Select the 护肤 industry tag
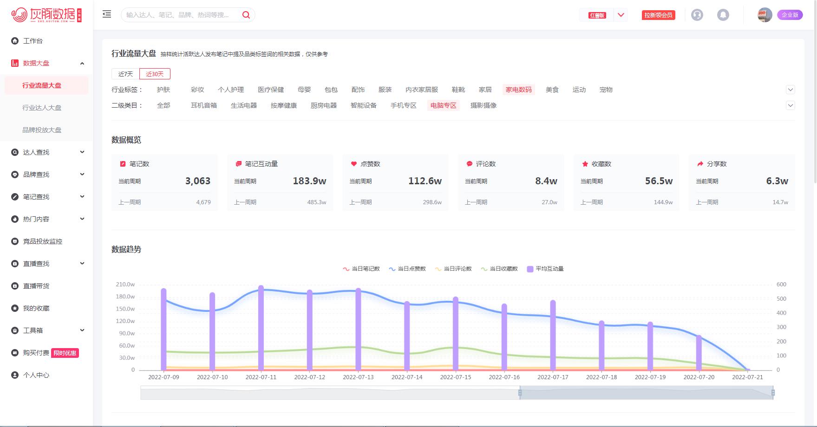The height and width of the screenshot is (427, 817). (163, 90)
